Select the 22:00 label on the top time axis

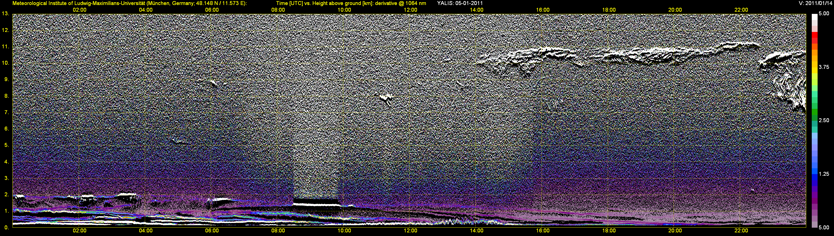pos(741,10)
